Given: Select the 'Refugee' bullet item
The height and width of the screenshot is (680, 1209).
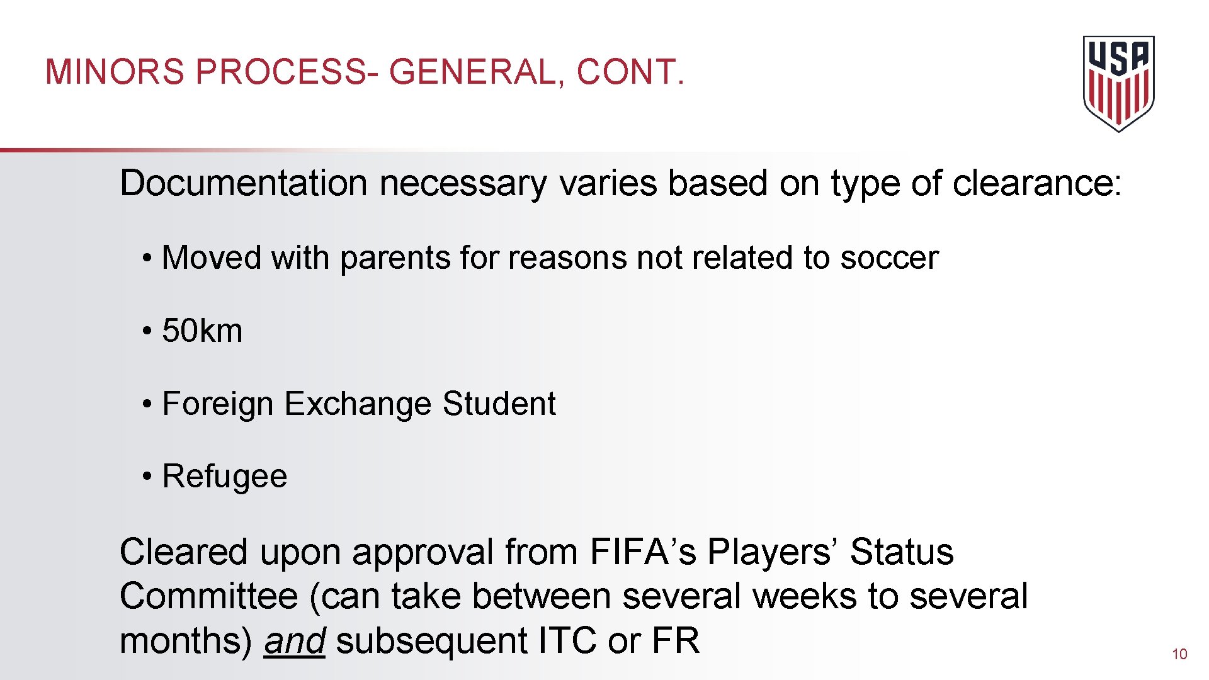Looking at the screenshot, I should coord(224,476).
